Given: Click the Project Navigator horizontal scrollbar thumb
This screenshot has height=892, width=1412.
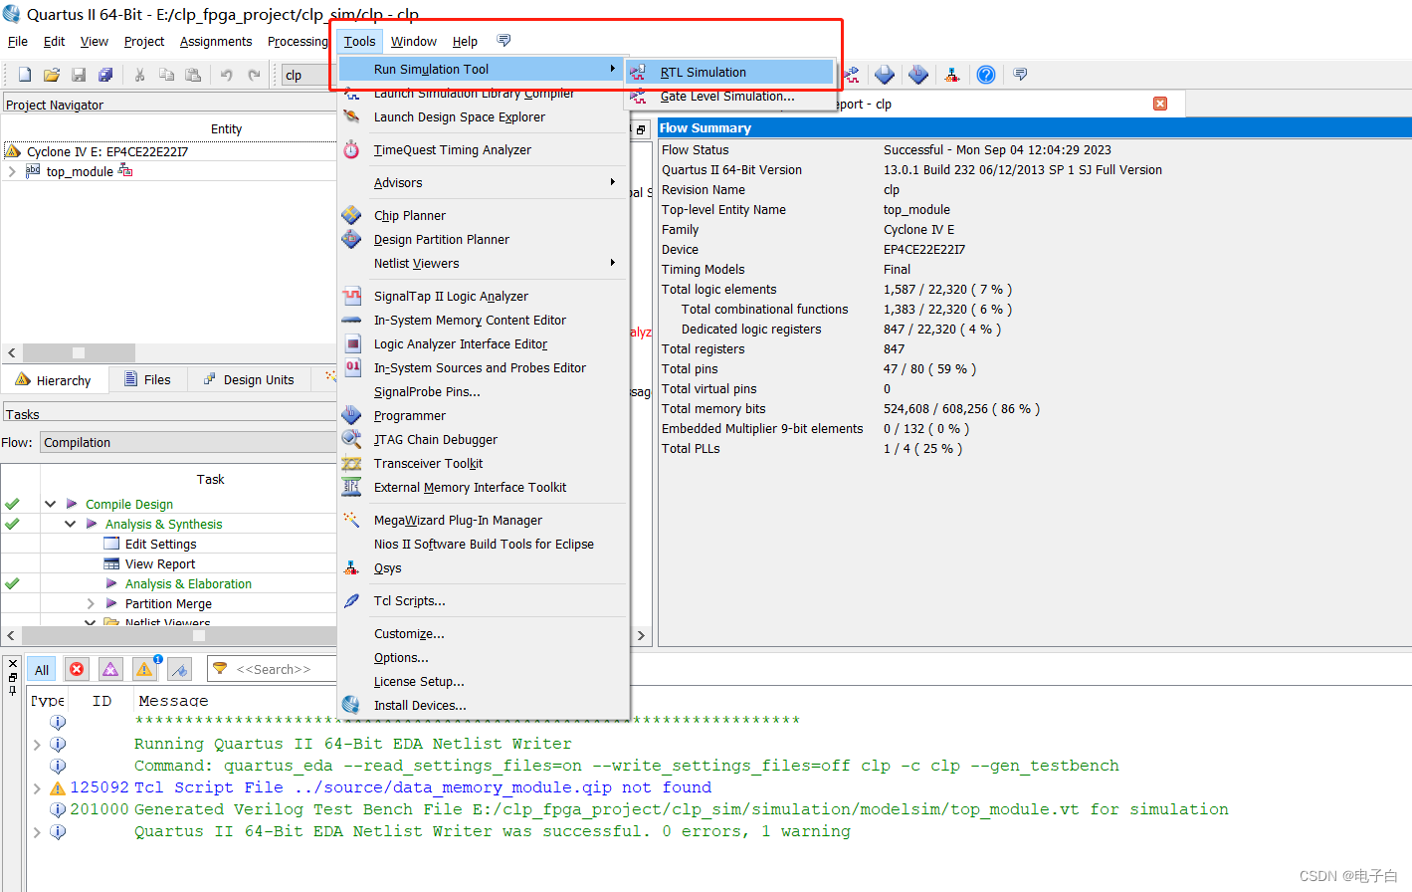Looking at the screenshot, I should click(x=80, y=352).
